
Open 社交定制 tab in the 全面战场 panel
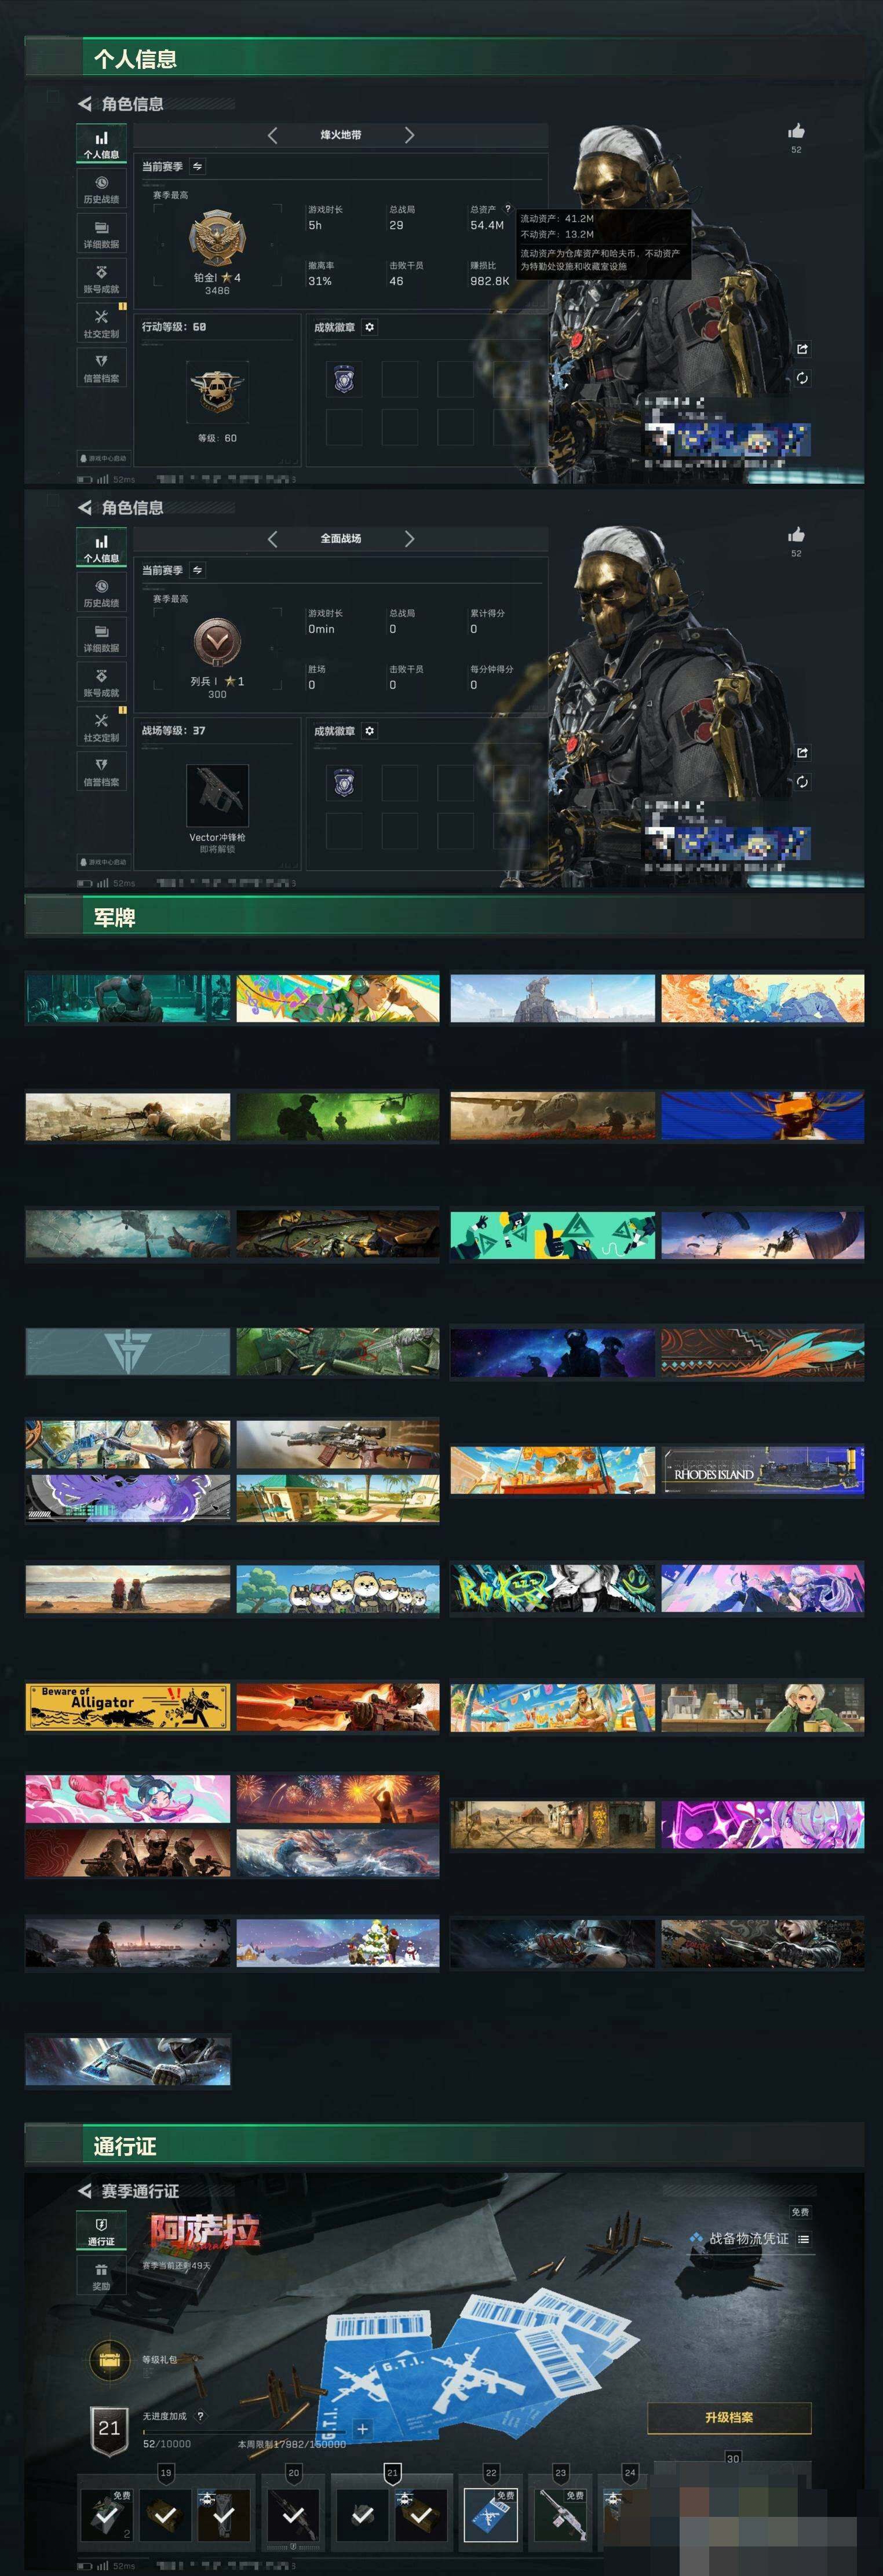pyautogui.click(x=101, y=727)
